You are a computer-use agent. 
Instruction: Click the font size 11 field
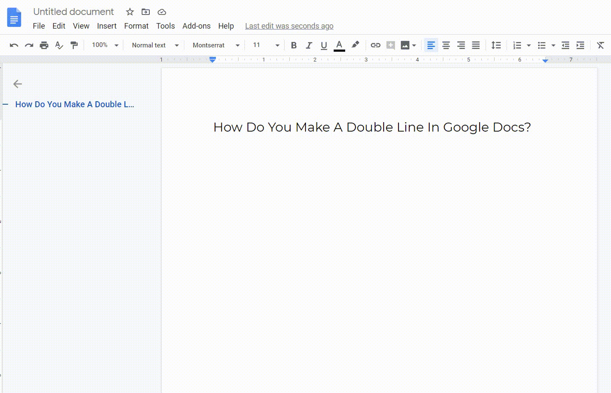(x=261, y=45)
